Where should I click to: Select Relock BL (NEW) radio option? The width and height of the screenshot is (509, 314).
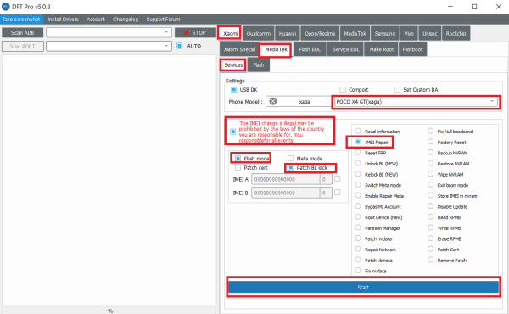tap(358, 174)
